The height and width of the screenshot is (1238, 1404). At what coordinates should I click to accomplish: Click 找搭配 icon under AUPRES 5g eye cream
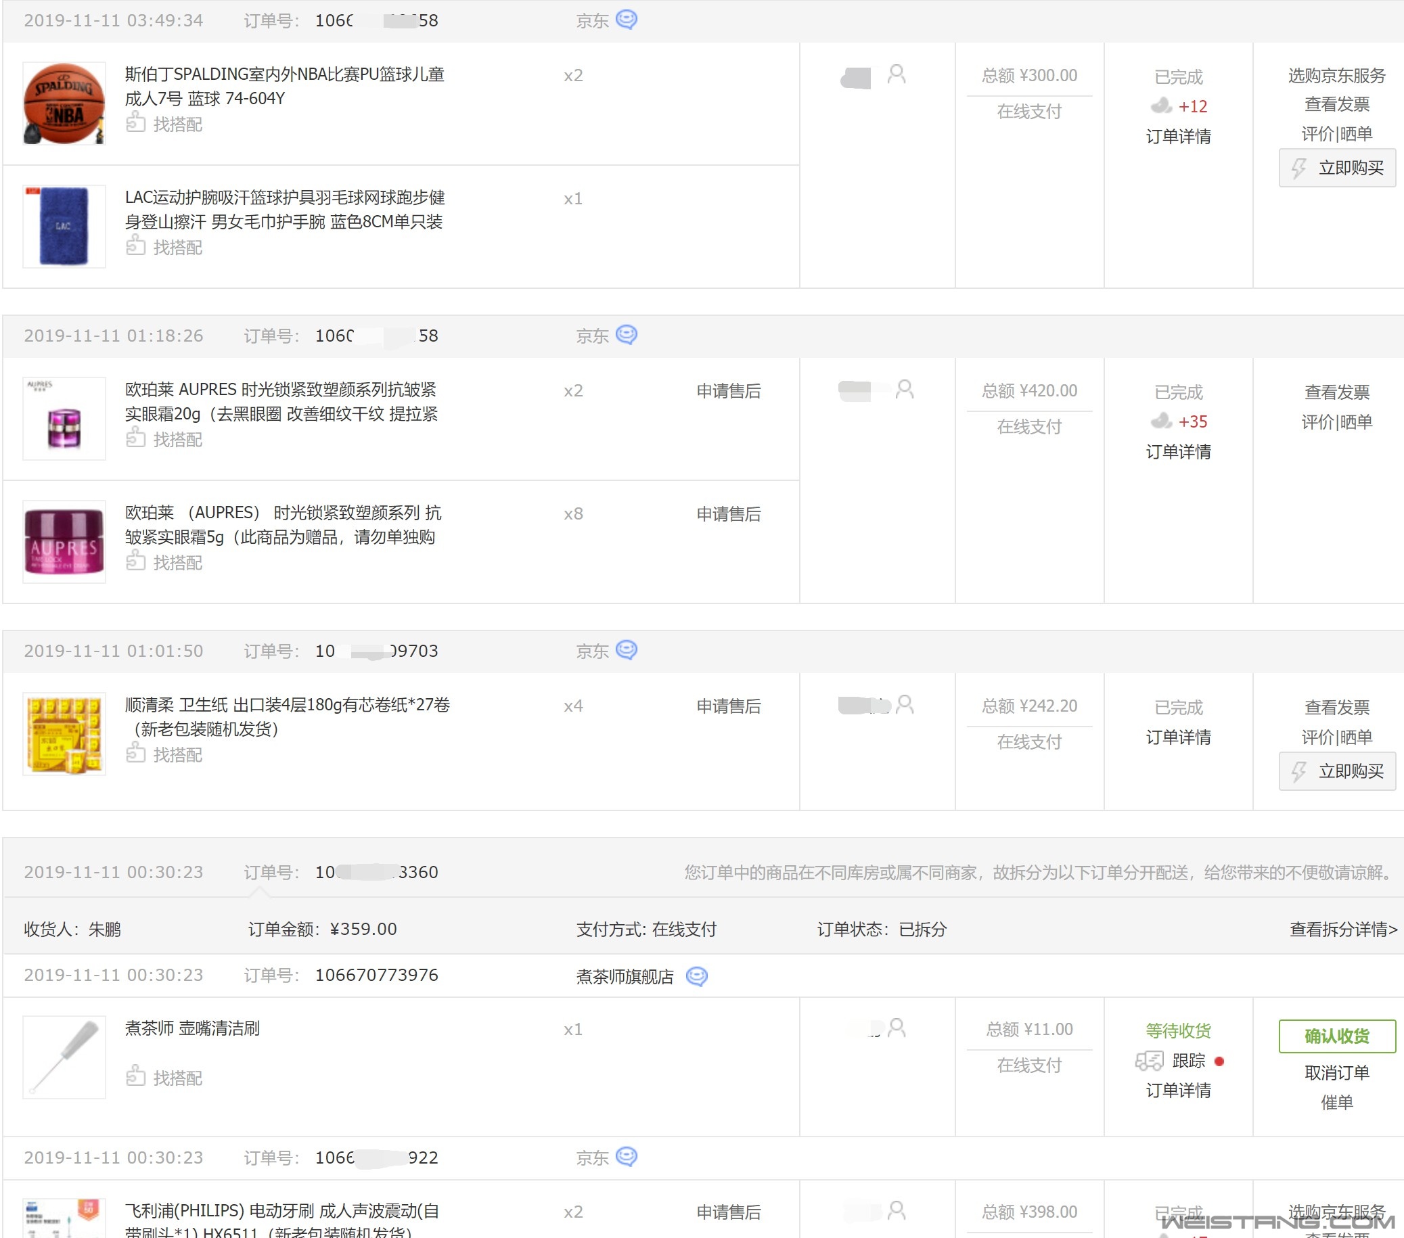(x=135, y=560)
